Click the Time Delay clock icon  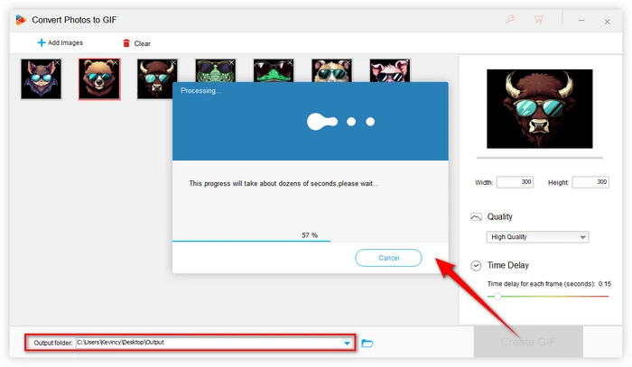point(476,266)
